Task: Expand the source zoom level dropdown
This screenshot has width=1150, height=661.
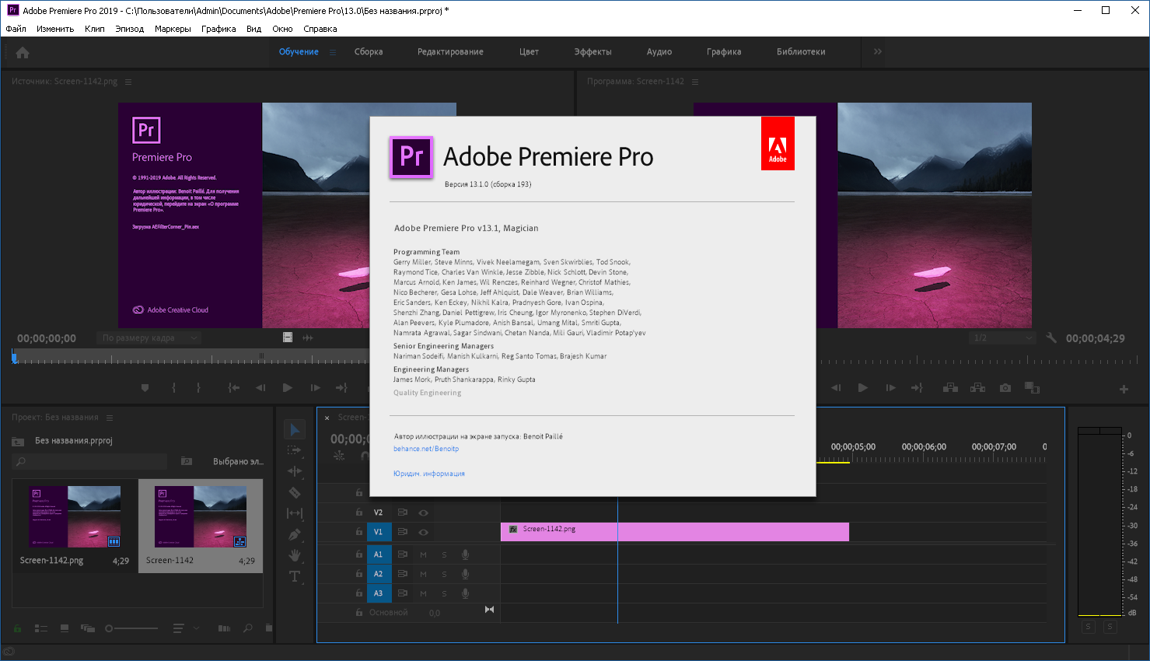Action: [x=149, y=338]
